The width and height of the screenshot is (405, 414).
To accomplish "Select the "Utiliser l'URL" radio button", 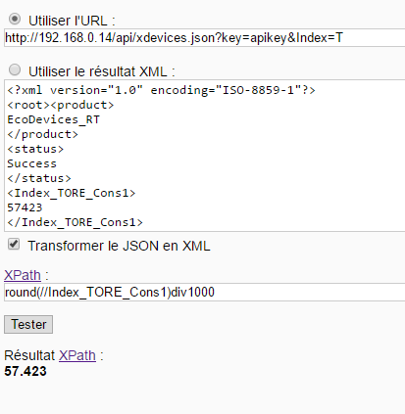I will 15,19.
